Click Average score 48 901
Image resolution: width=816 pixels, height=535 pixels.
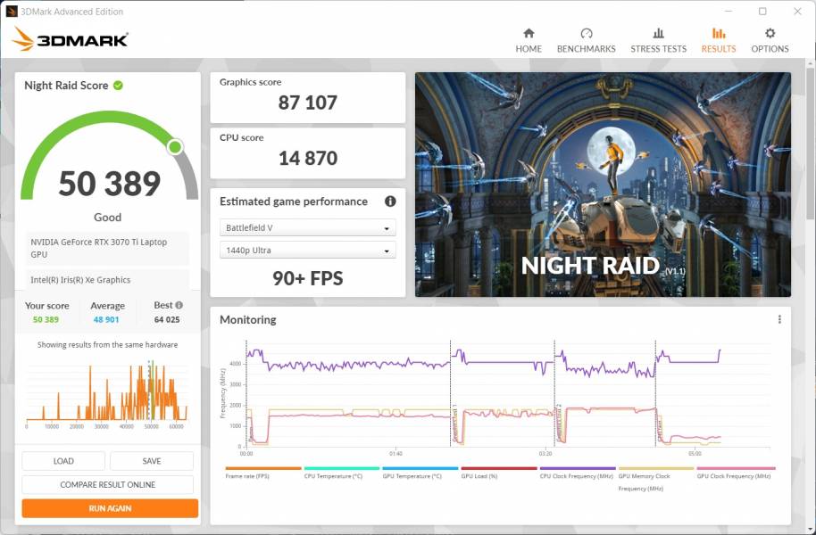[x=106, y=320]
